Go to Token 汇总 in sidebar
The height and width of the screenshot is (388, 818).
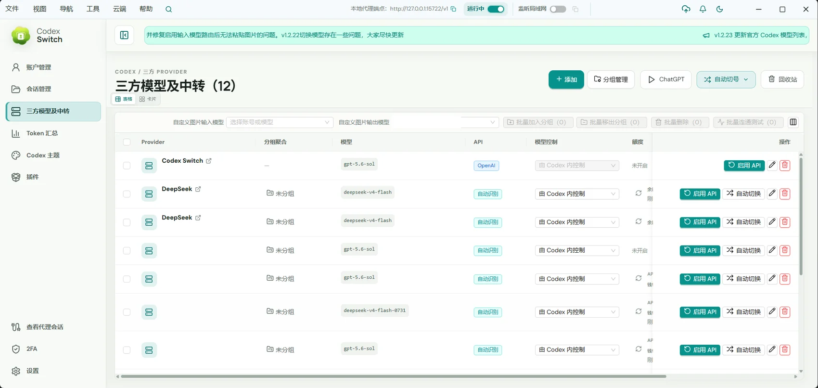pyautogui.click(x=53, y=133)
